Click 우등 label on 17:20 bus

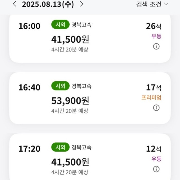pos(156,159)
